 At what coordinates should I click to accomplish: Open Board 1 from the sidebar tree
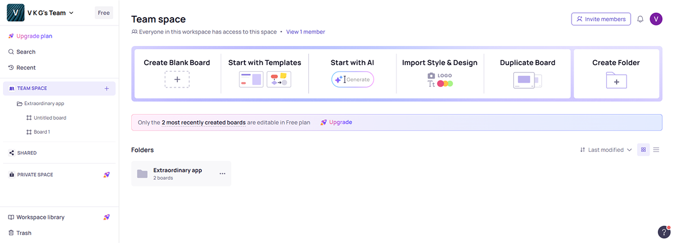click(41, 132)
